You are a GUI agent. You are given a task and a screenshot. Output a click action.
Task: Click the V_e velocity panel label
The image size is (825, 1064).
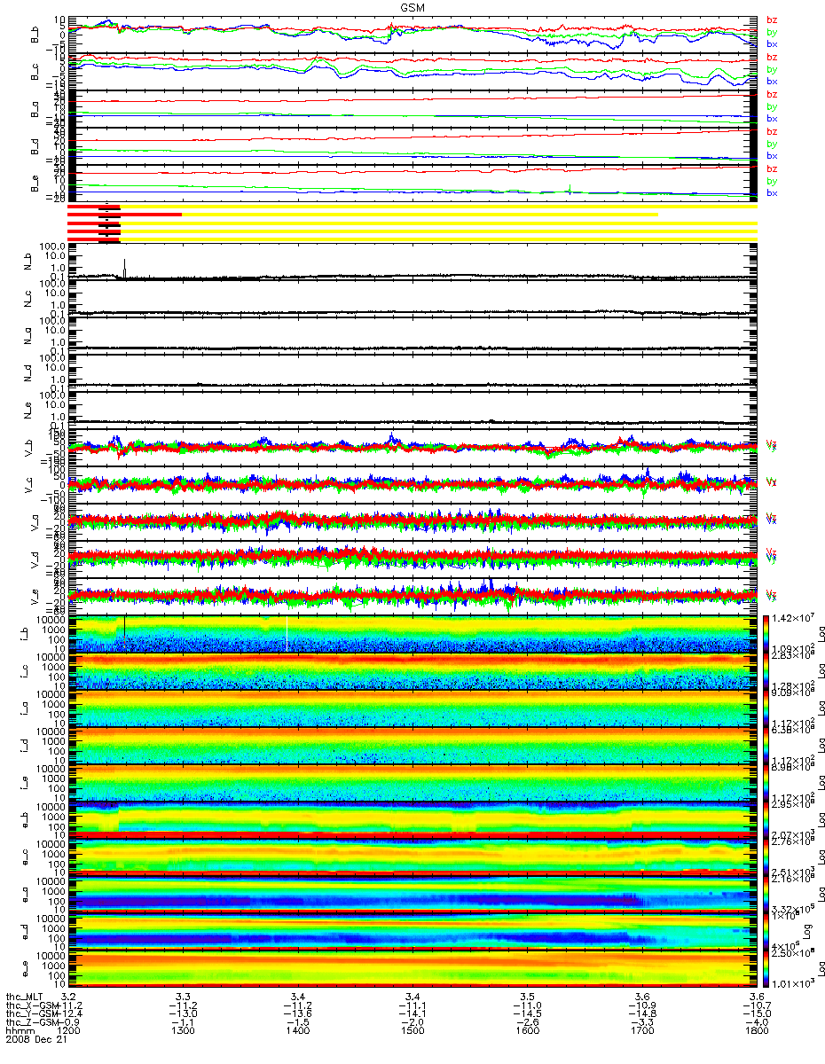pos(34,596)
